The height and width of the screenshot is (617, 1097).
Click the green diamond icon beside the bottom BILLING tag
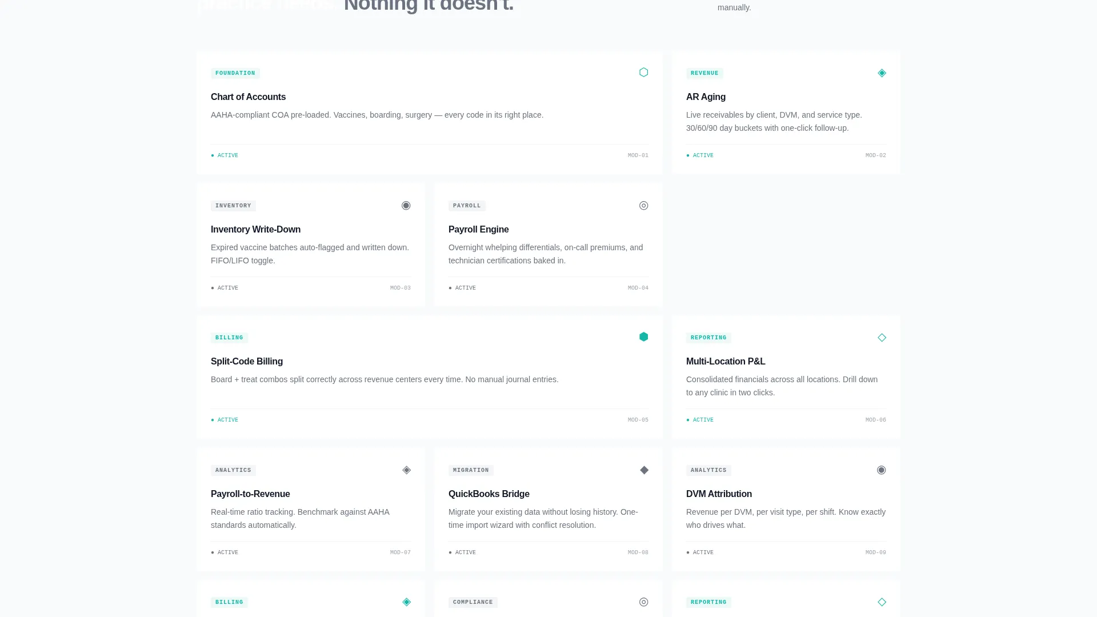(406, 602)
